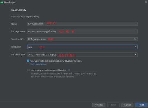Click the Android logo icon in title bar

tap(2, 2)
